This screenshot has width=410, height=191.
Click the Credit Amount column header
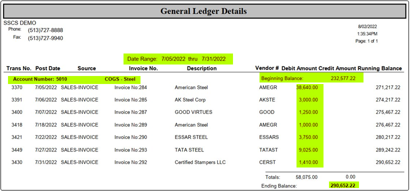tap(337, 68)
